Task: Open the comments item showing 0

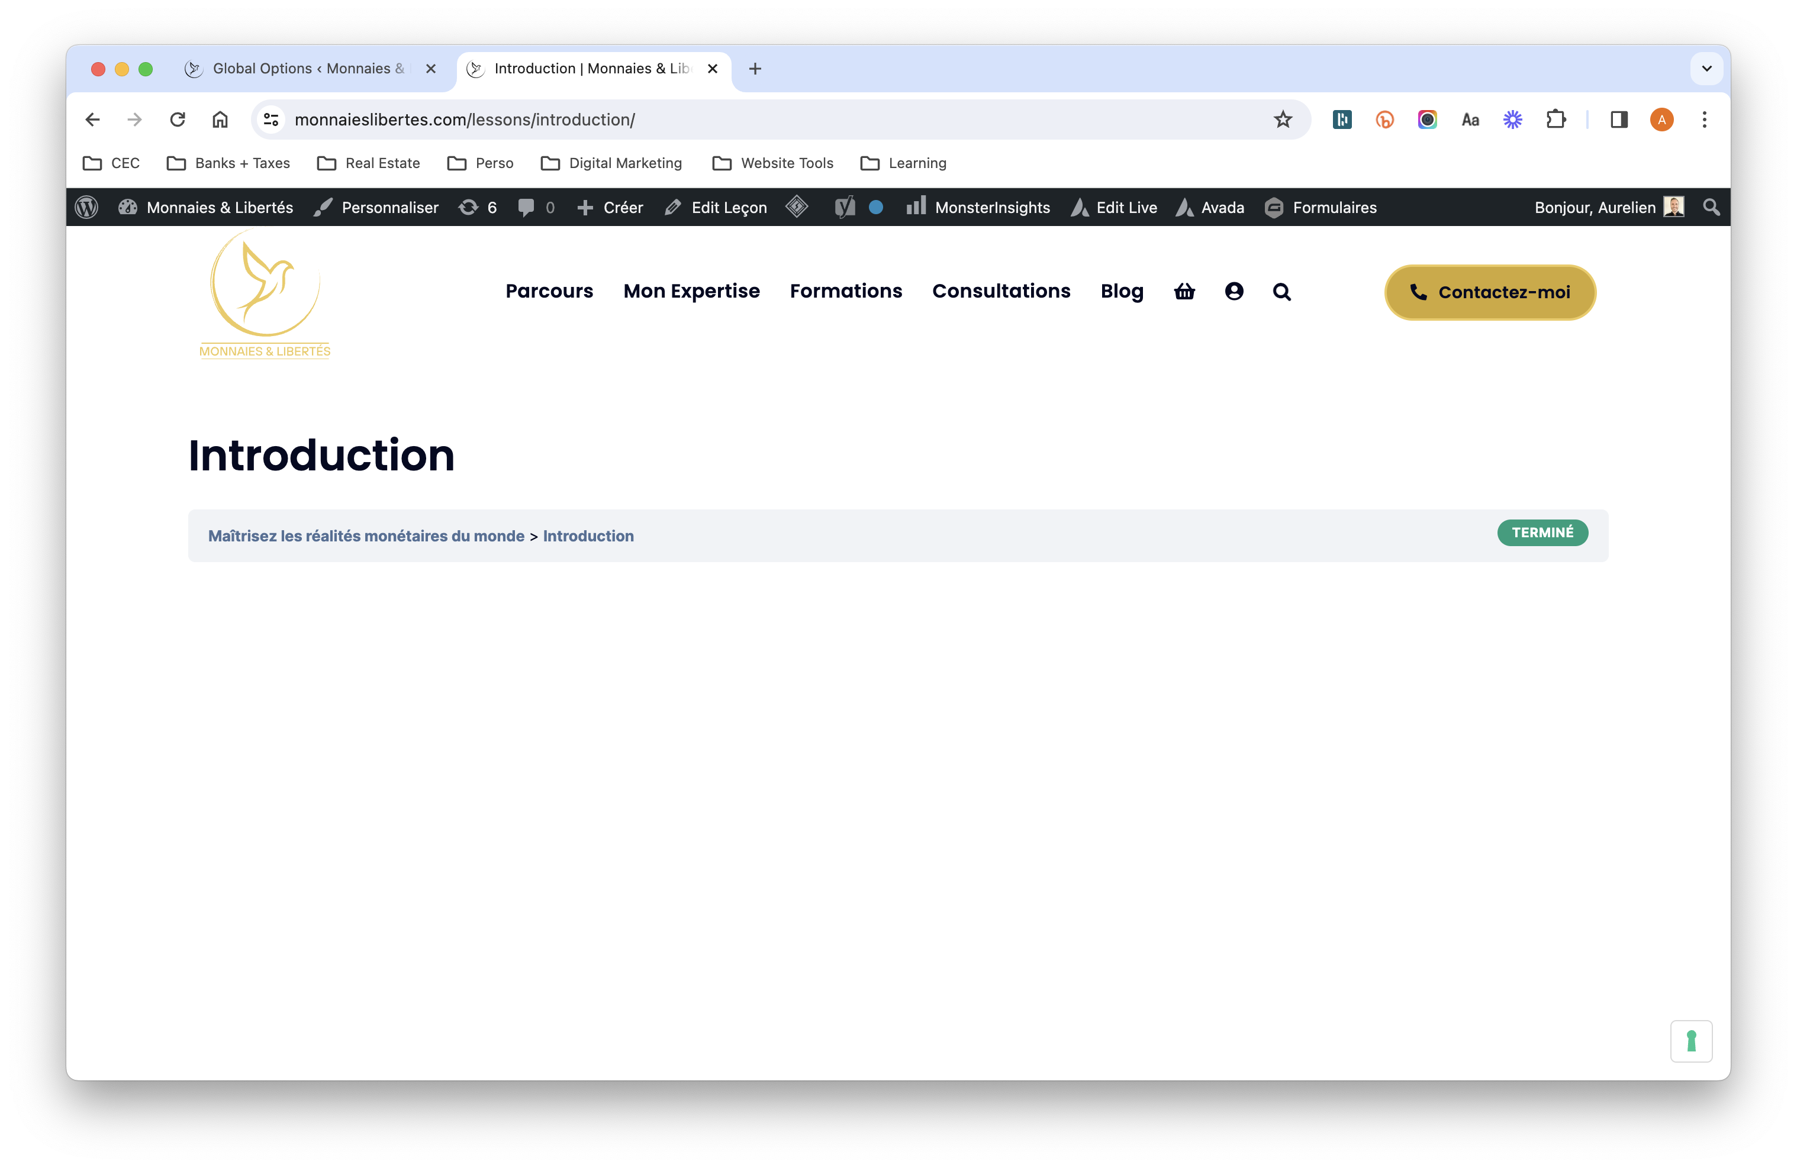Action: pyautogui.click(x=537, y=207)
